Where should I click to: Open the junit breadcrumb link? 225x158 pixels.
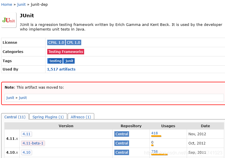click(x=21, y=4)
